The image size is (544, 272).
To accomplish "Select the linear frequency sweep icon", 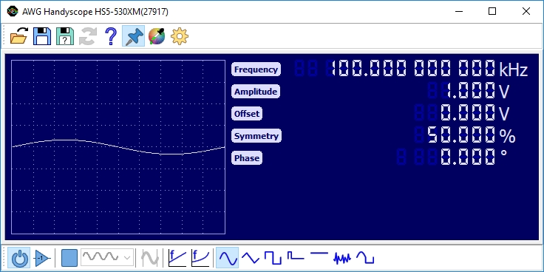I will point(177,258).
